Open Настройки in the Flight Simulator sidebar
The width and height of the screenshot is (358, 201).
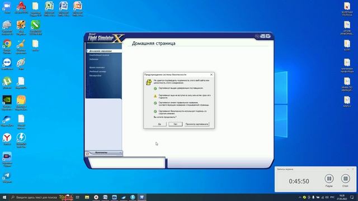point(96,75)
